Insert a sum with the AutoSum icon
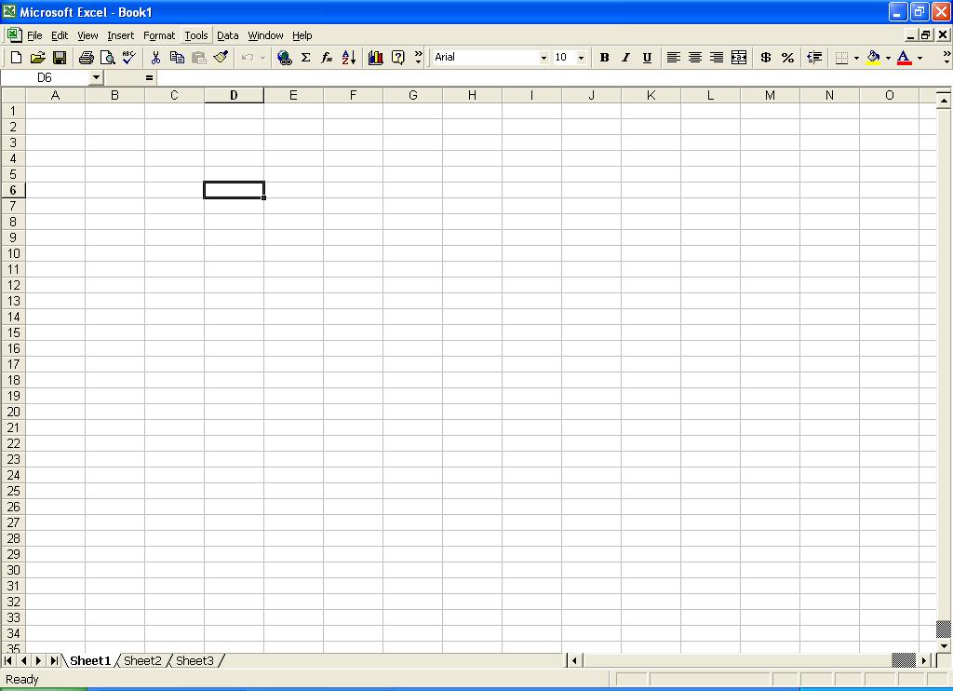Viewport: 953px width, 691px height. [x=305, y=58]
